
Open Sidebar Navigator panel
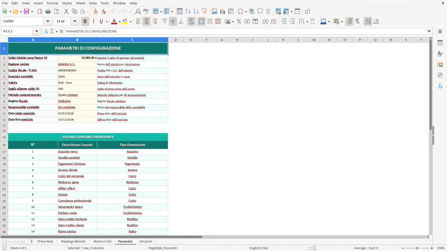440,75
